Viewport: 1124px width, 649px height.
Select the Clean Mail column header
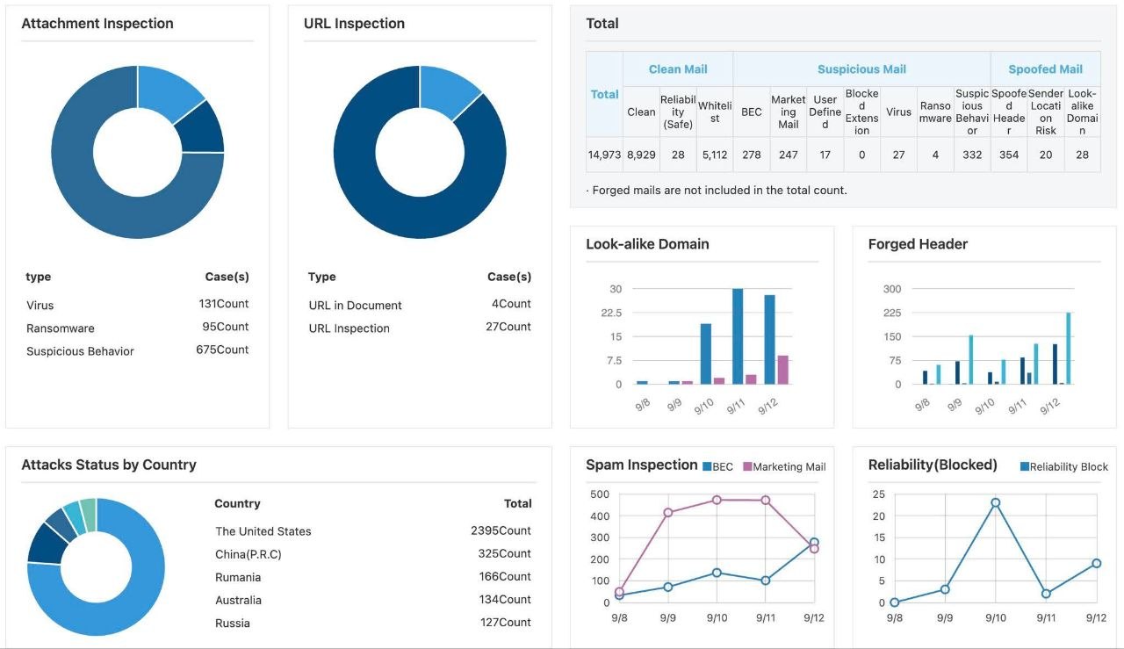tap(678, 69)
